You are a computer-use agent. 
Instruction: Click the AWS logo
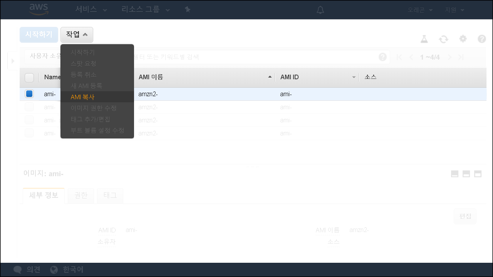39,9
